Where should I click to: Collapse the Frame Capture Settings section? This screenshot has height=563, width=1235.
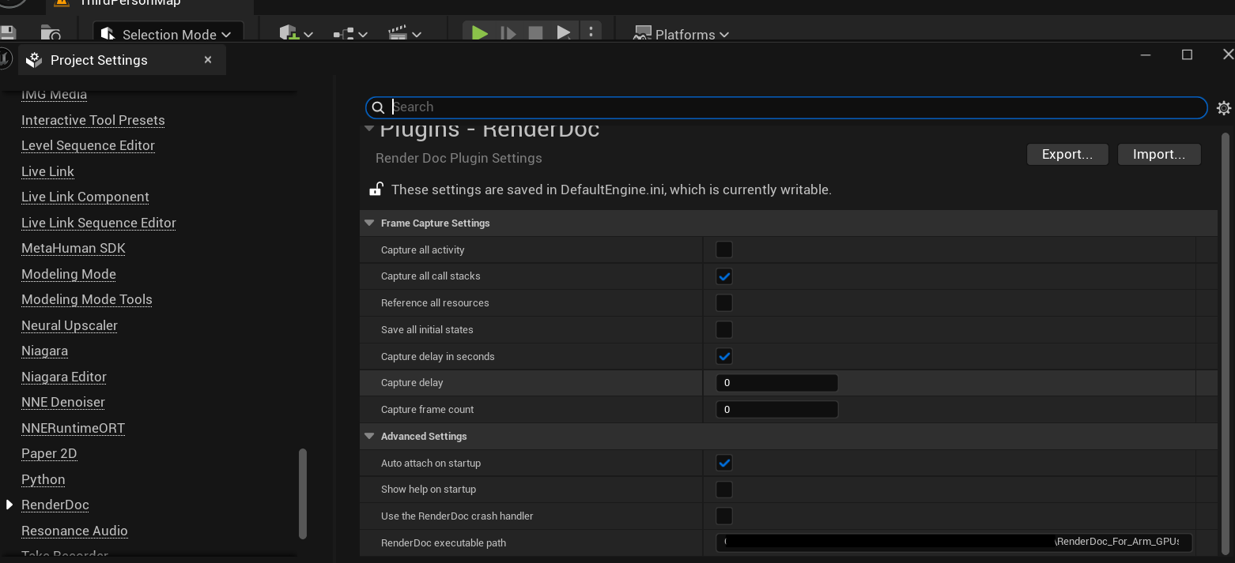[x=369, y=223]
